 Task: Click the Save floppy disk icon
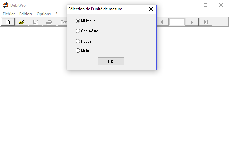point(36,22)
